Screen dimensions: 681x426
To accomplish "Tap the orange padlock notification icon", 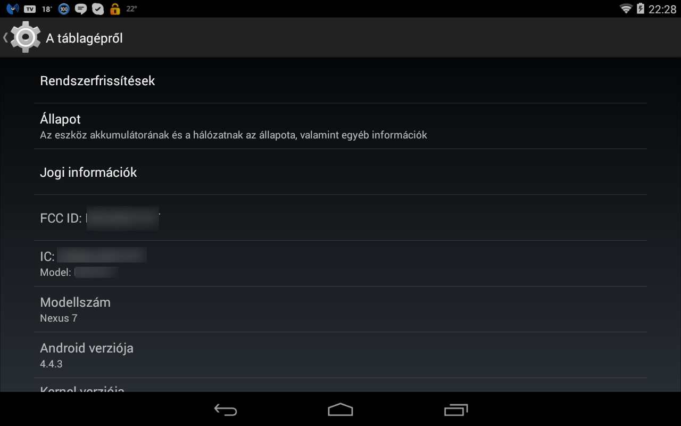I will click(114, 9).
